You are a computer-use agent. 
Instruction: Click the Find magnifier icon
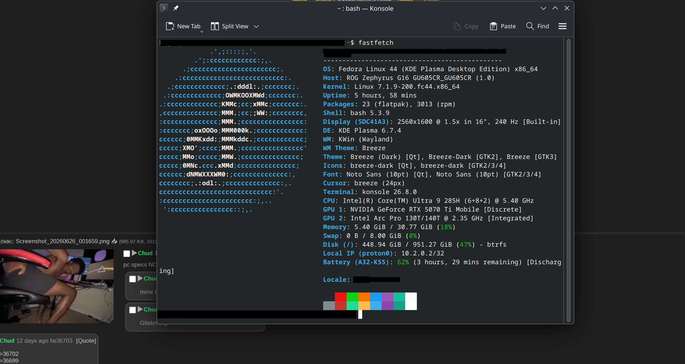[530, 26]
